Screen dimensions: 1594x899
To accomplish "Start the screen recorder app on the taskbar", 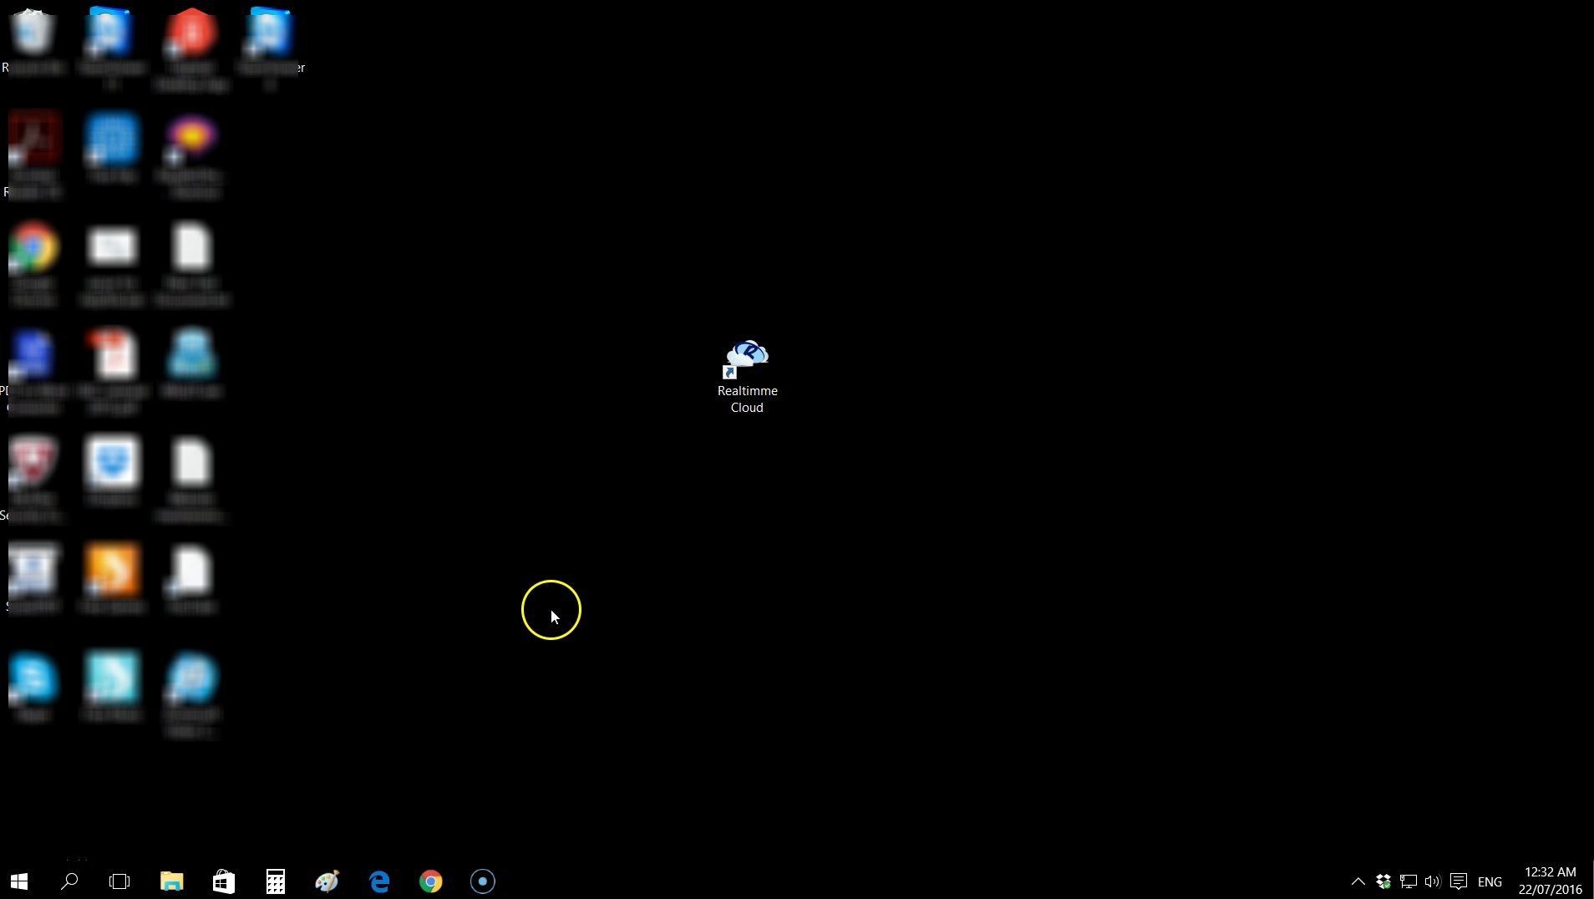I will coord(483,881).
